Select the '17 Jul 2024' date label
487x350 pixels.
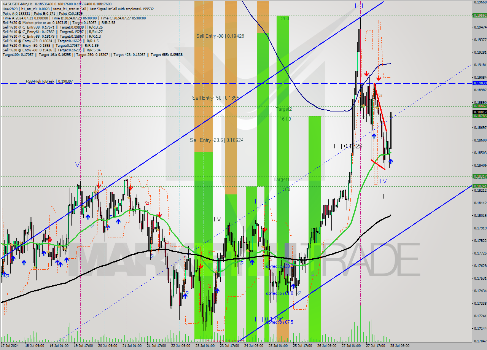click(10, 346)
